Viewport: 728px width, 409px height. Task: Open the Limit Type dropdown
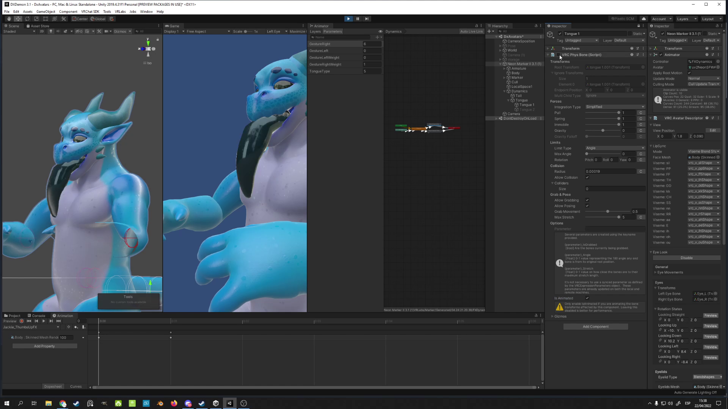[615, 148]
